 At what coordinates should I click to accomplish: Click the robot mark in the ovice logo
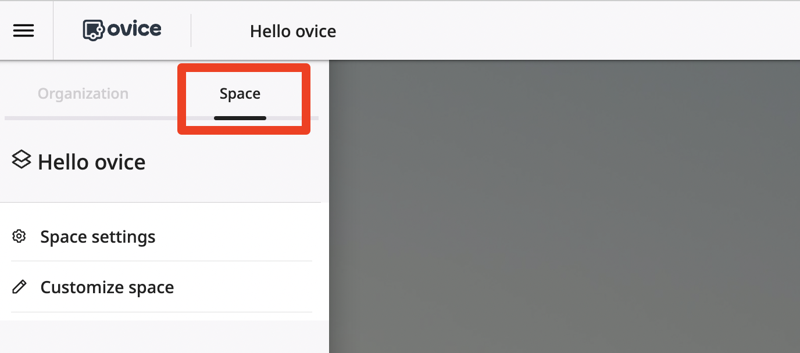pyautogui.click(x=94, y=30)
